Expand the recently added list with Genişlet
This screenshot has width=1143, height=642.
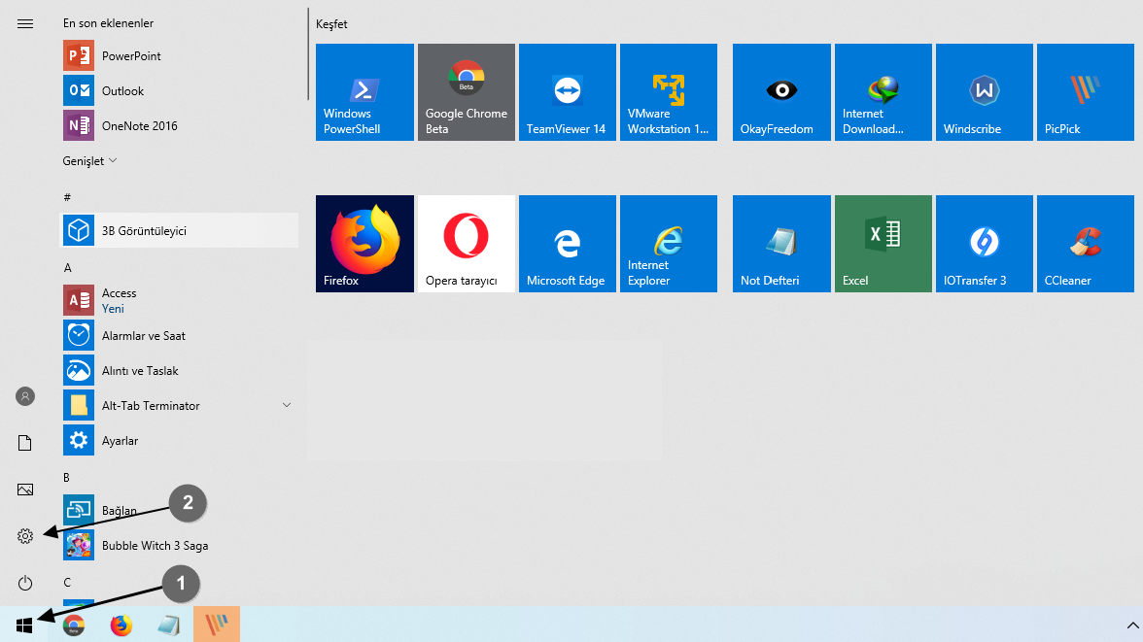coord(89,160)
